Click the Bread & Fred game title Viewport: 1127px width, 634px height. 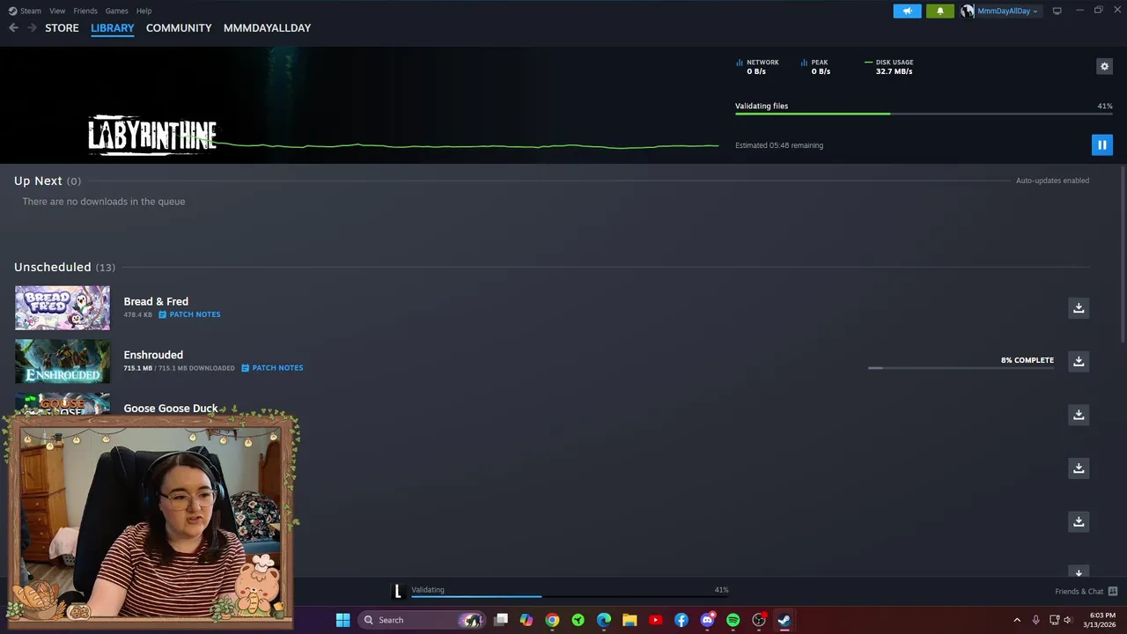click(x=156, y=301)
